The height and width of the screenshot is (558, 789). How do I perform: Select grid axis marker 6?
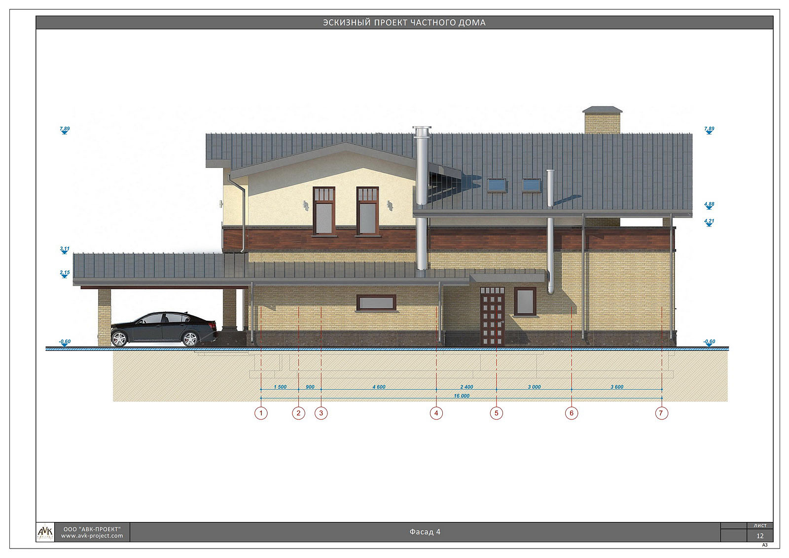click(x=572, y=413)
